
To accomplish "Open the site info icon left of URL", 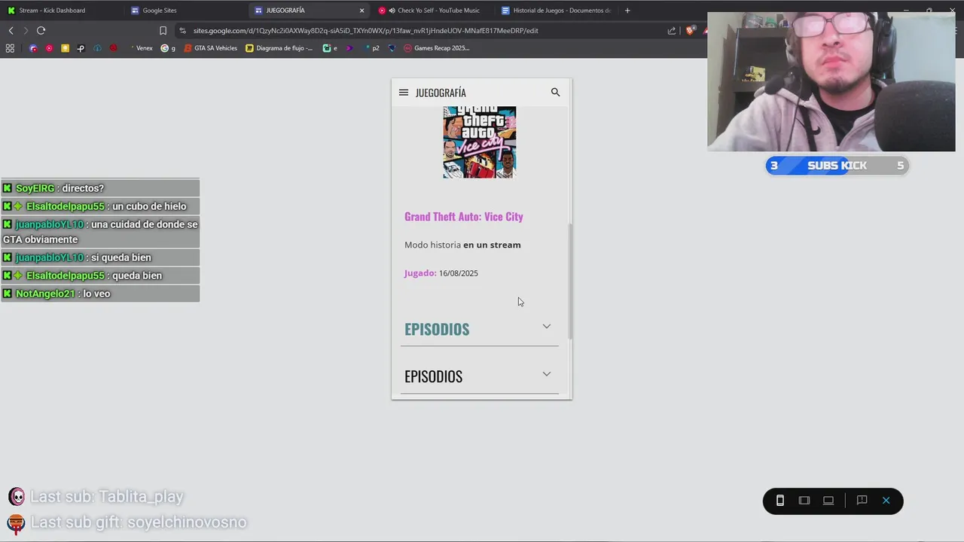I will click(x=182, y=31).
